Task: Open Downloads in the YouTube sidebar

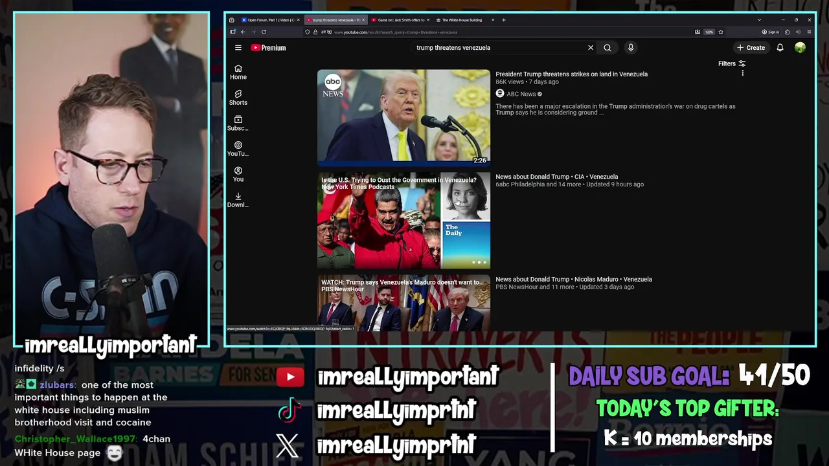Action: pyautogui.click(x=238, y=200)
